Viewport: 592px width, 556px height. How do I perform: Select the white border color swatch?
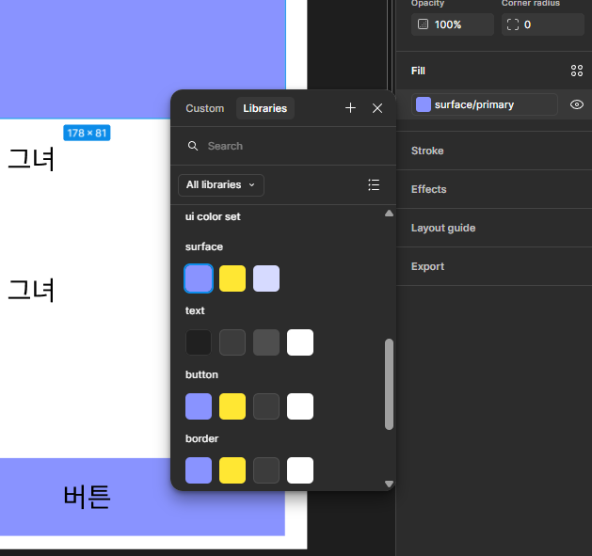coord(300,470)
